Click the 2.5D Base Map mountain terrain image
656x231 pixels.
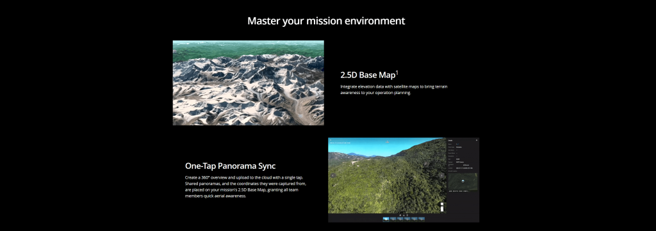point(248,83)
